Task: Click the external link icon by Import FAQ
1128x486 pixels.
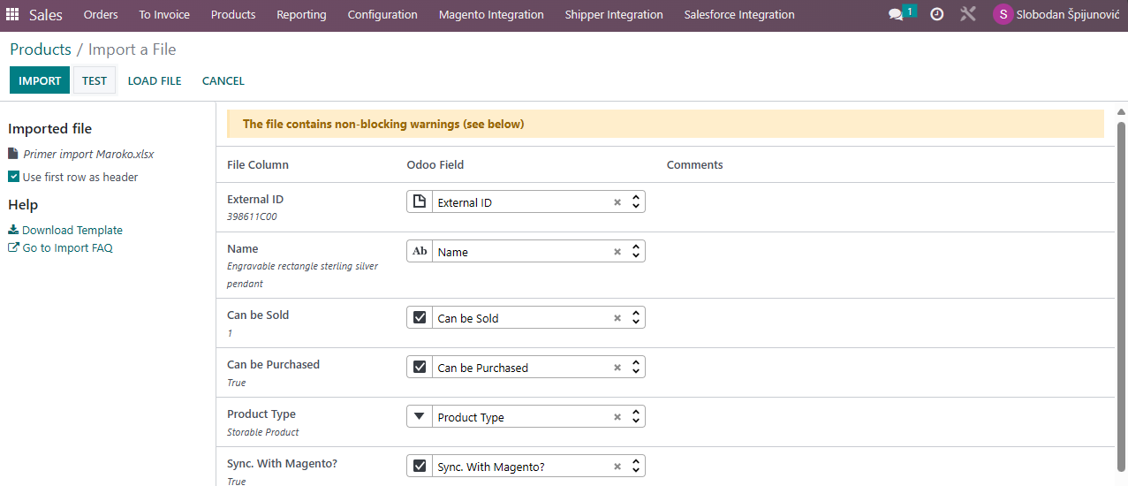Action: [13, 247]
